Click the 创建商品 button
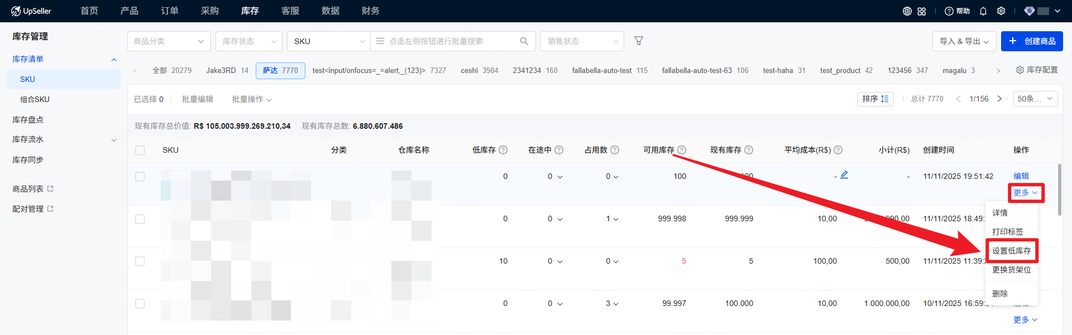 pyautogui.click(x=1032, y=41)
